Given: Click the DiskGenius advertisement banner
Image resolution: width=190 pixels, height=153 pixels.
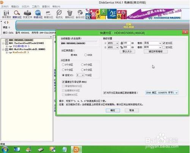Looking at the screenshot, I should [x=133, y=14].
